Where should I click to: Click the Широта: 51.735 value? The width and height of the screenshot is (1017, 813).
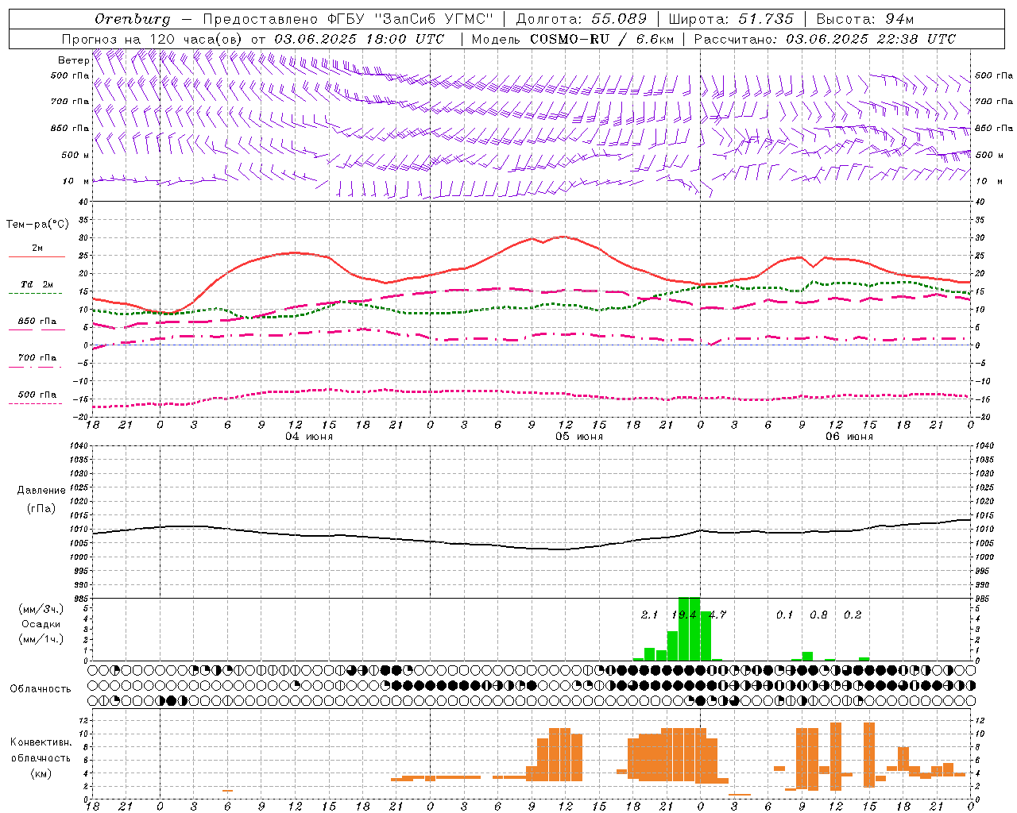click(731, 19)
